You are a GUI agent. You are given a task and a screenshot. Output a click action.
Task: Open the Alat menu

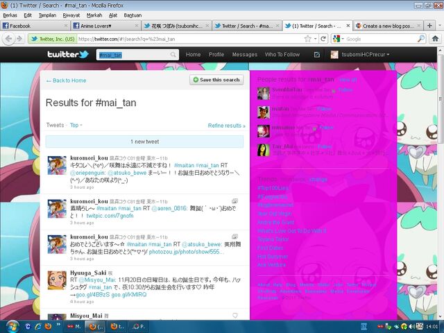point(113,15)
